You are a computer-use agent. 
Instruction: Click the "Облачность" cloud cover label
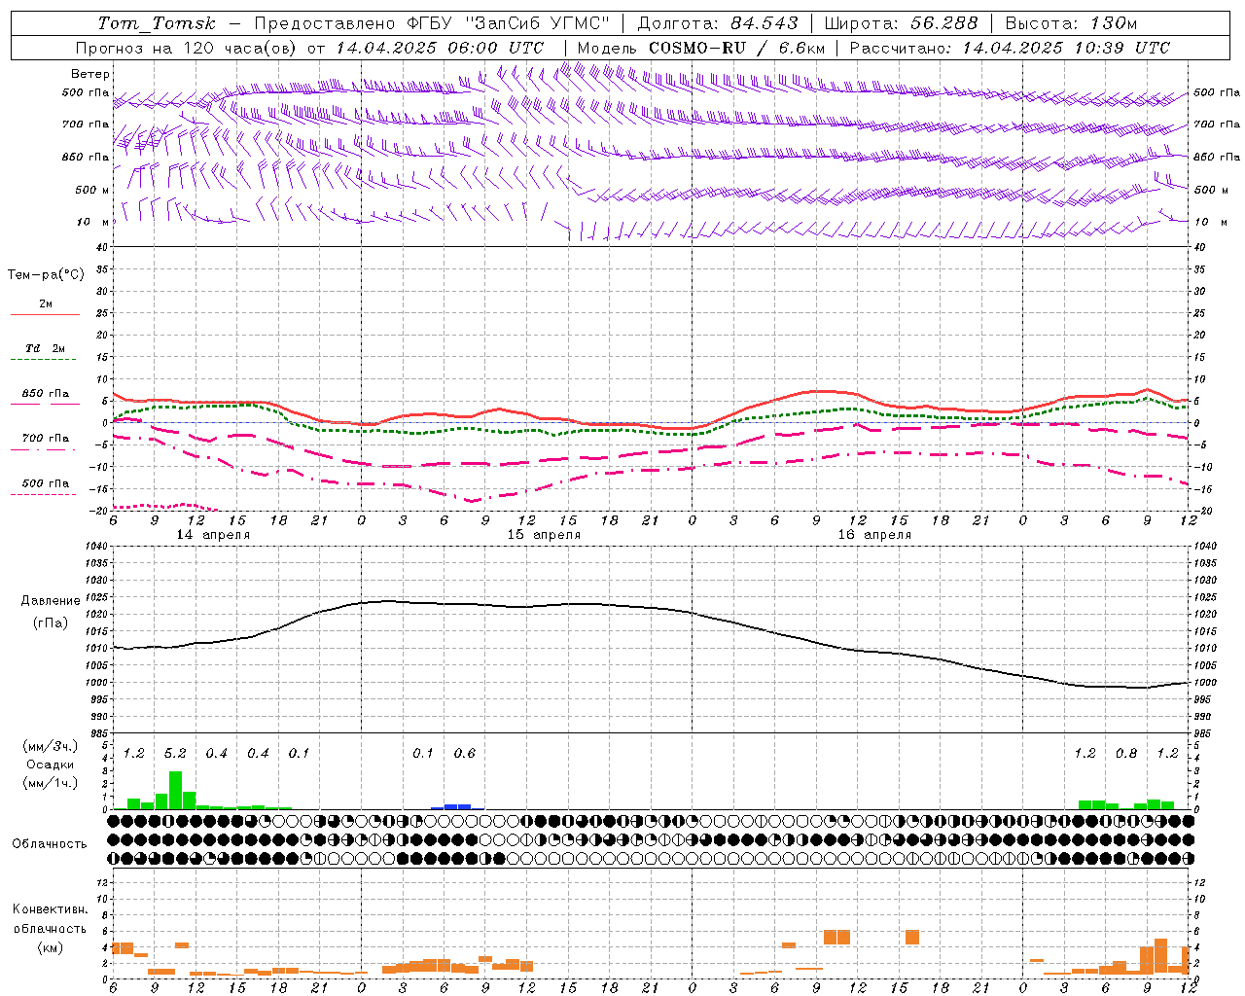click(50, 844)
